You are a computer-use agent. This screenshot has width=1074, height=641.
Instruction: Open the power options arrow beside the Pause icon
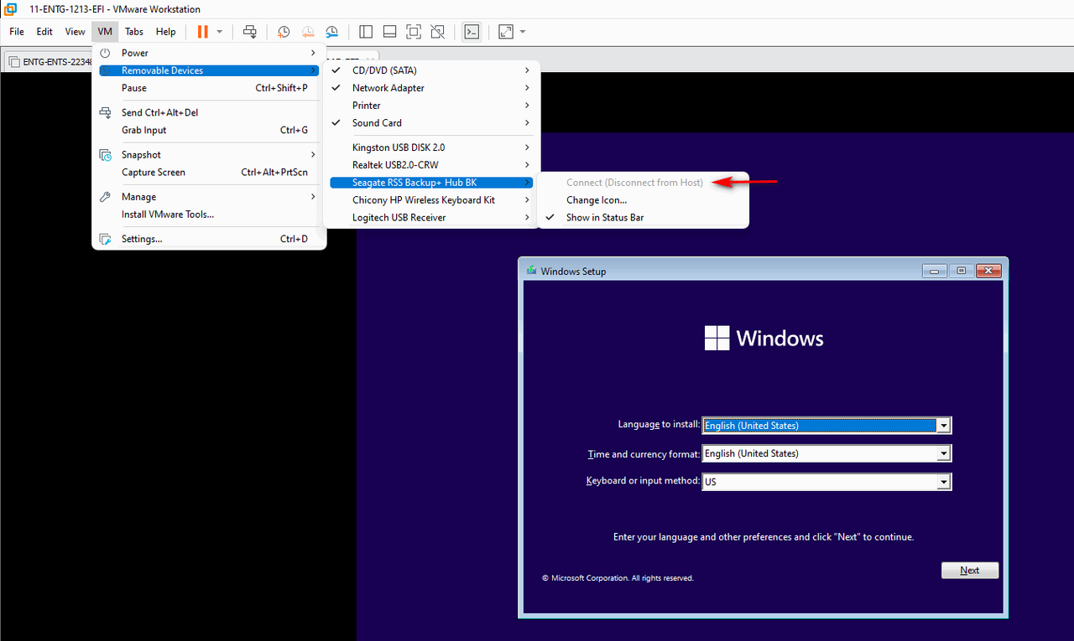[x=220, y=32]
